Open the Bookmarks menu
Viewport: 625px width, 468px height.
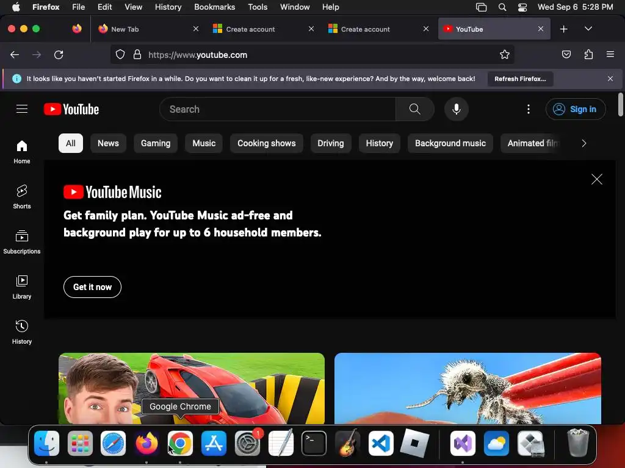coord(214,7)
